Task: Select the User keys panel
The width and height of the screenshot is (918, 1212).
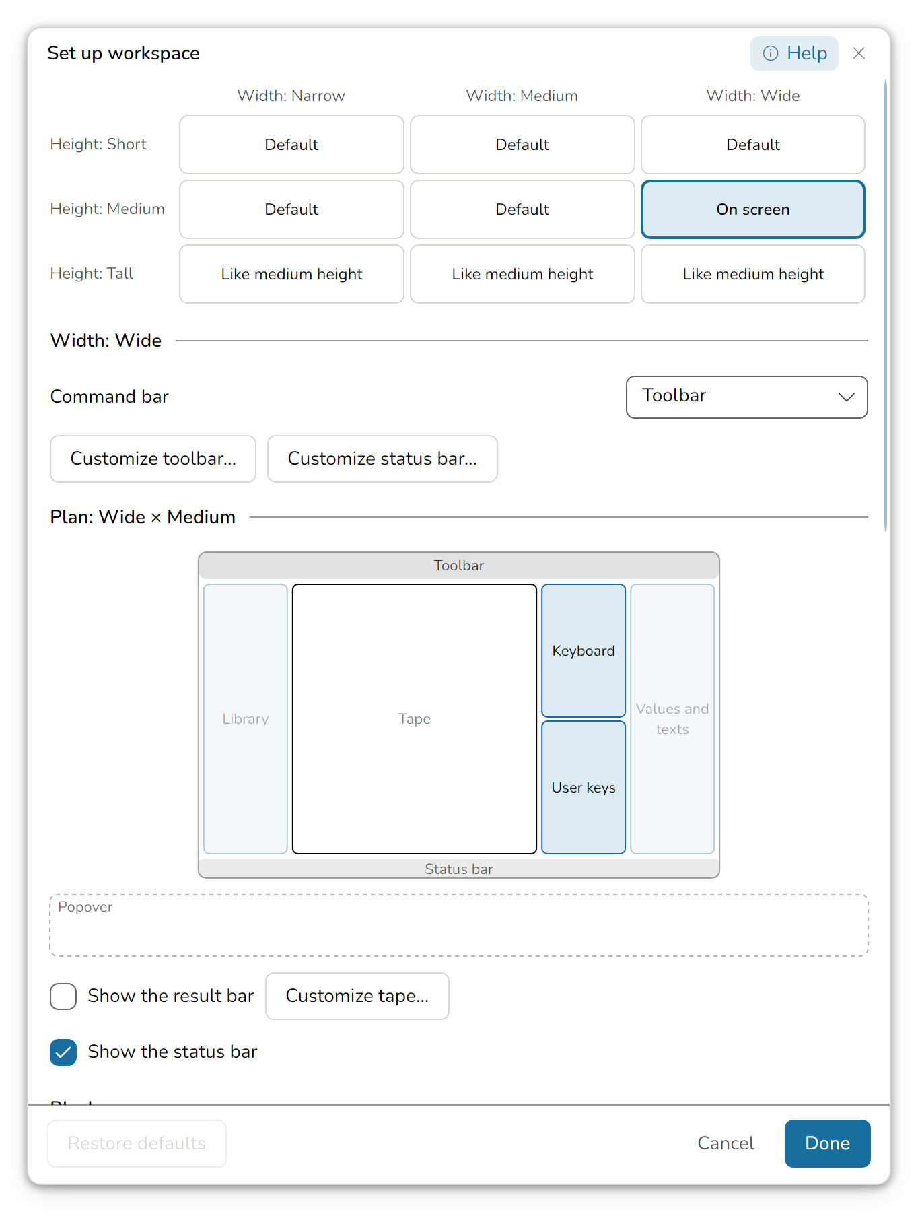Action: tap(584, 787)
